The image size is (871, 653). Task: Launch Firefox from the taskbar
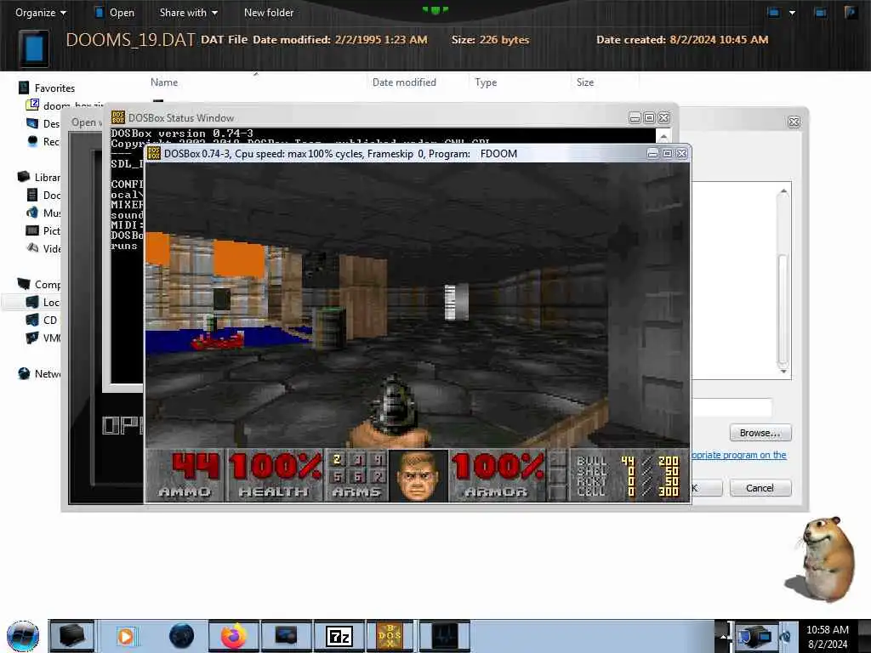(234, 636)
